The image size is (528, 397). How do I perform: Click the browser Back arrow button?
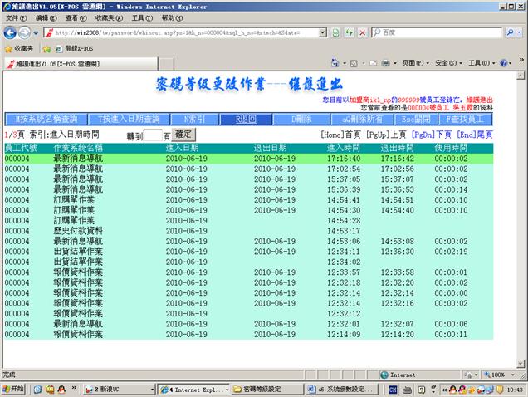[10, 32]
